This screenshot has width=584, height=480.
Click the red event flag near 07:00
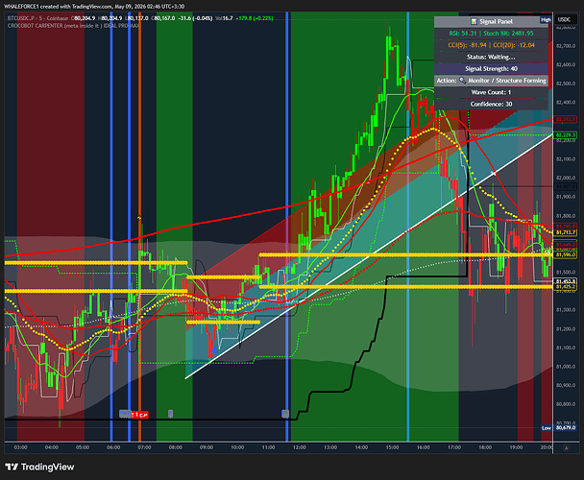140,415
